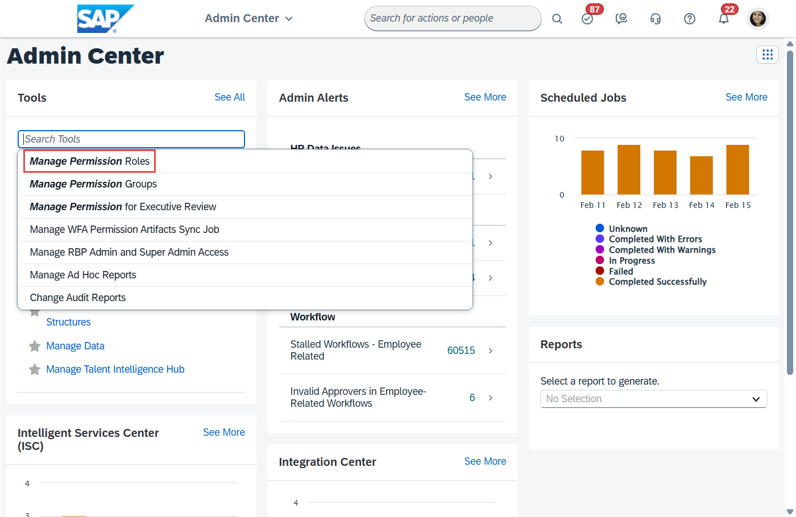Open the help question mark icon
This screenshot has width=796, height=517.
coord(690,19)
